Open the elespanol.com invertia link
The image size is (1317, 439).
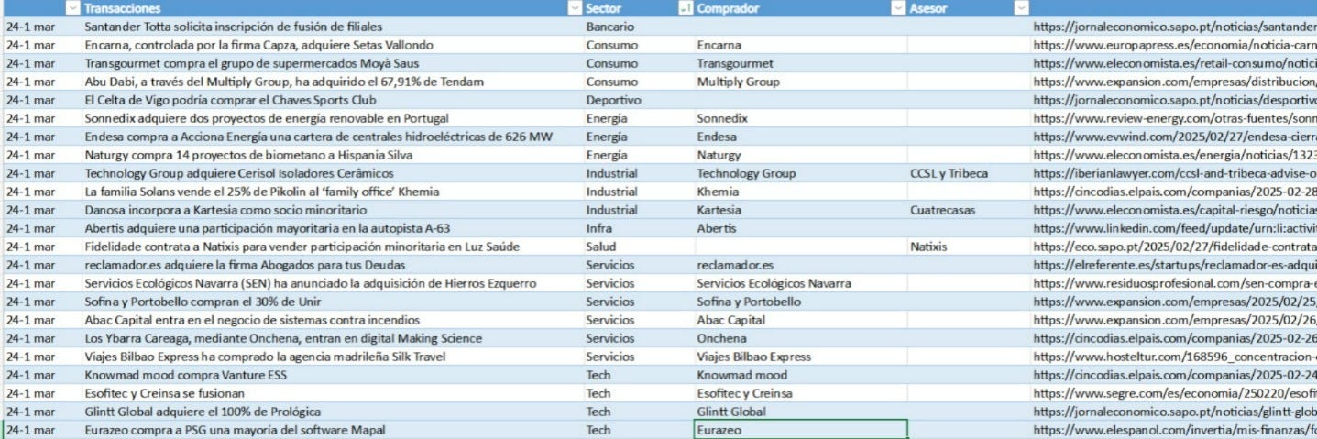1174,430
